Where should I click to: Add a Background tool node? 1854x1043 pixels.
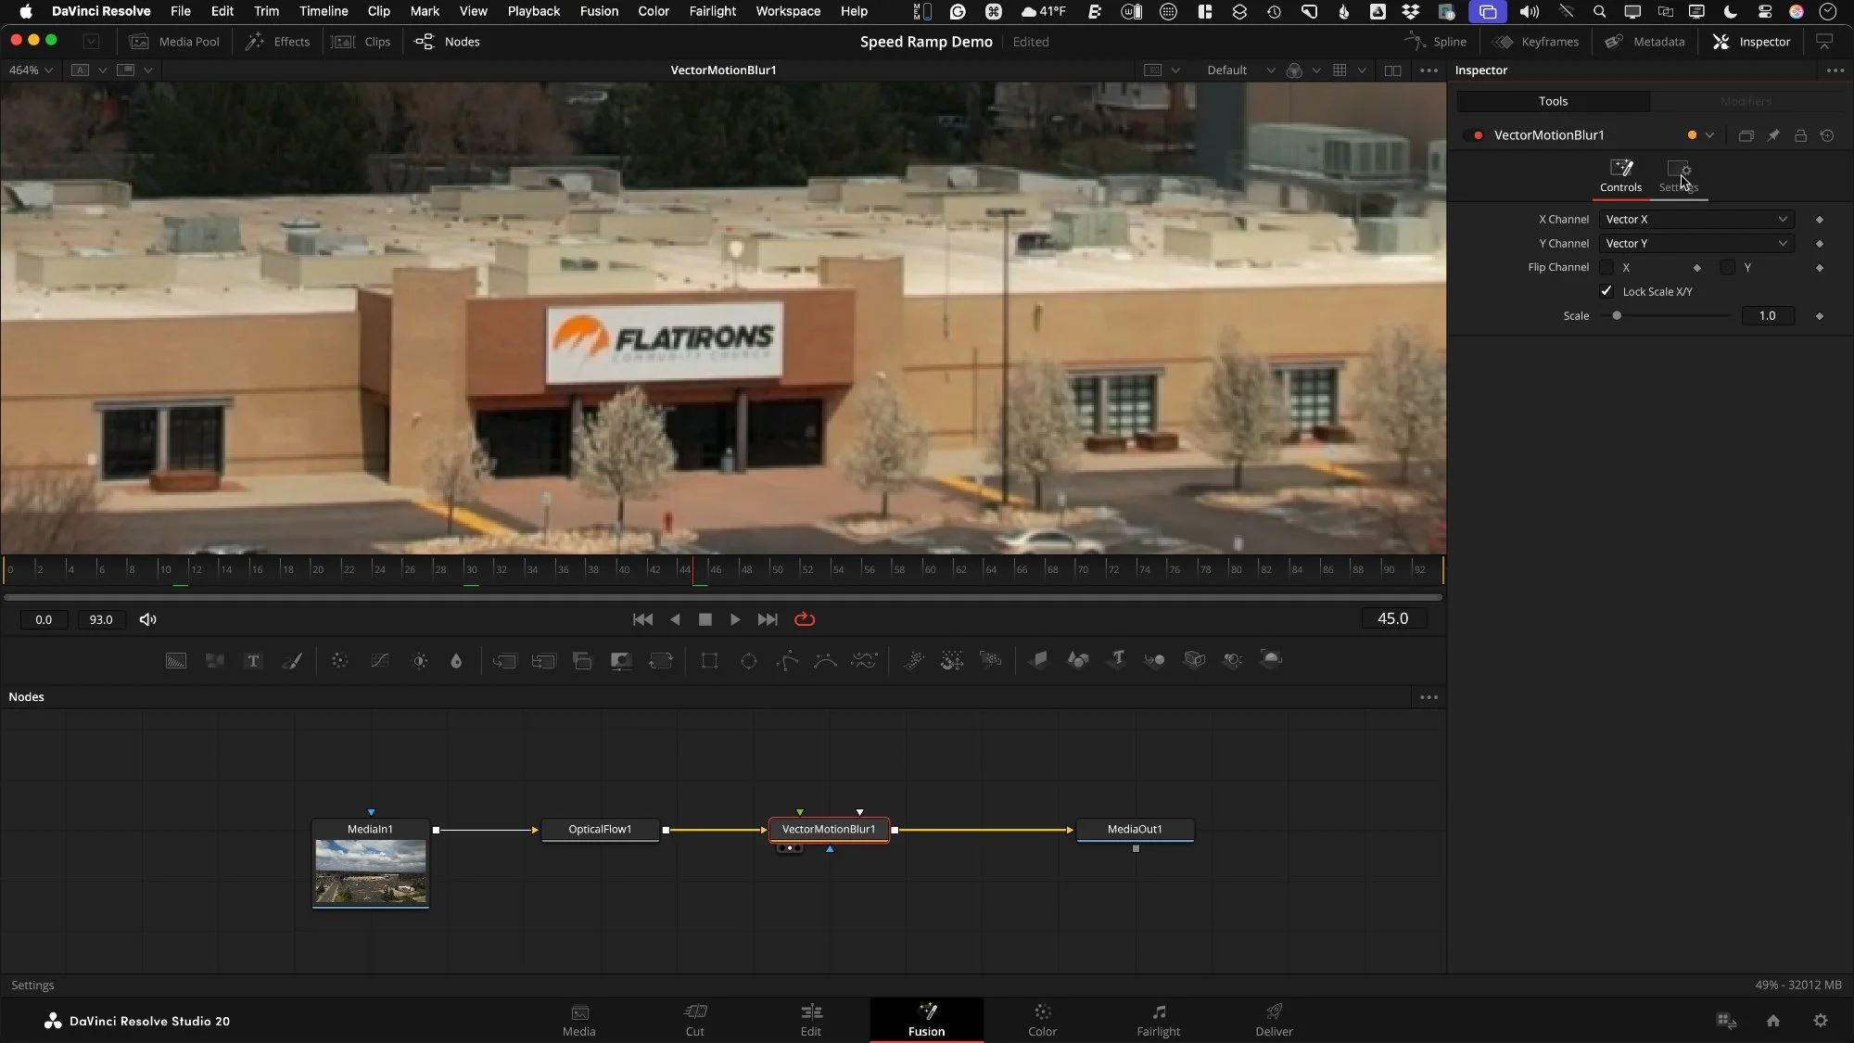tap(176, 661)
